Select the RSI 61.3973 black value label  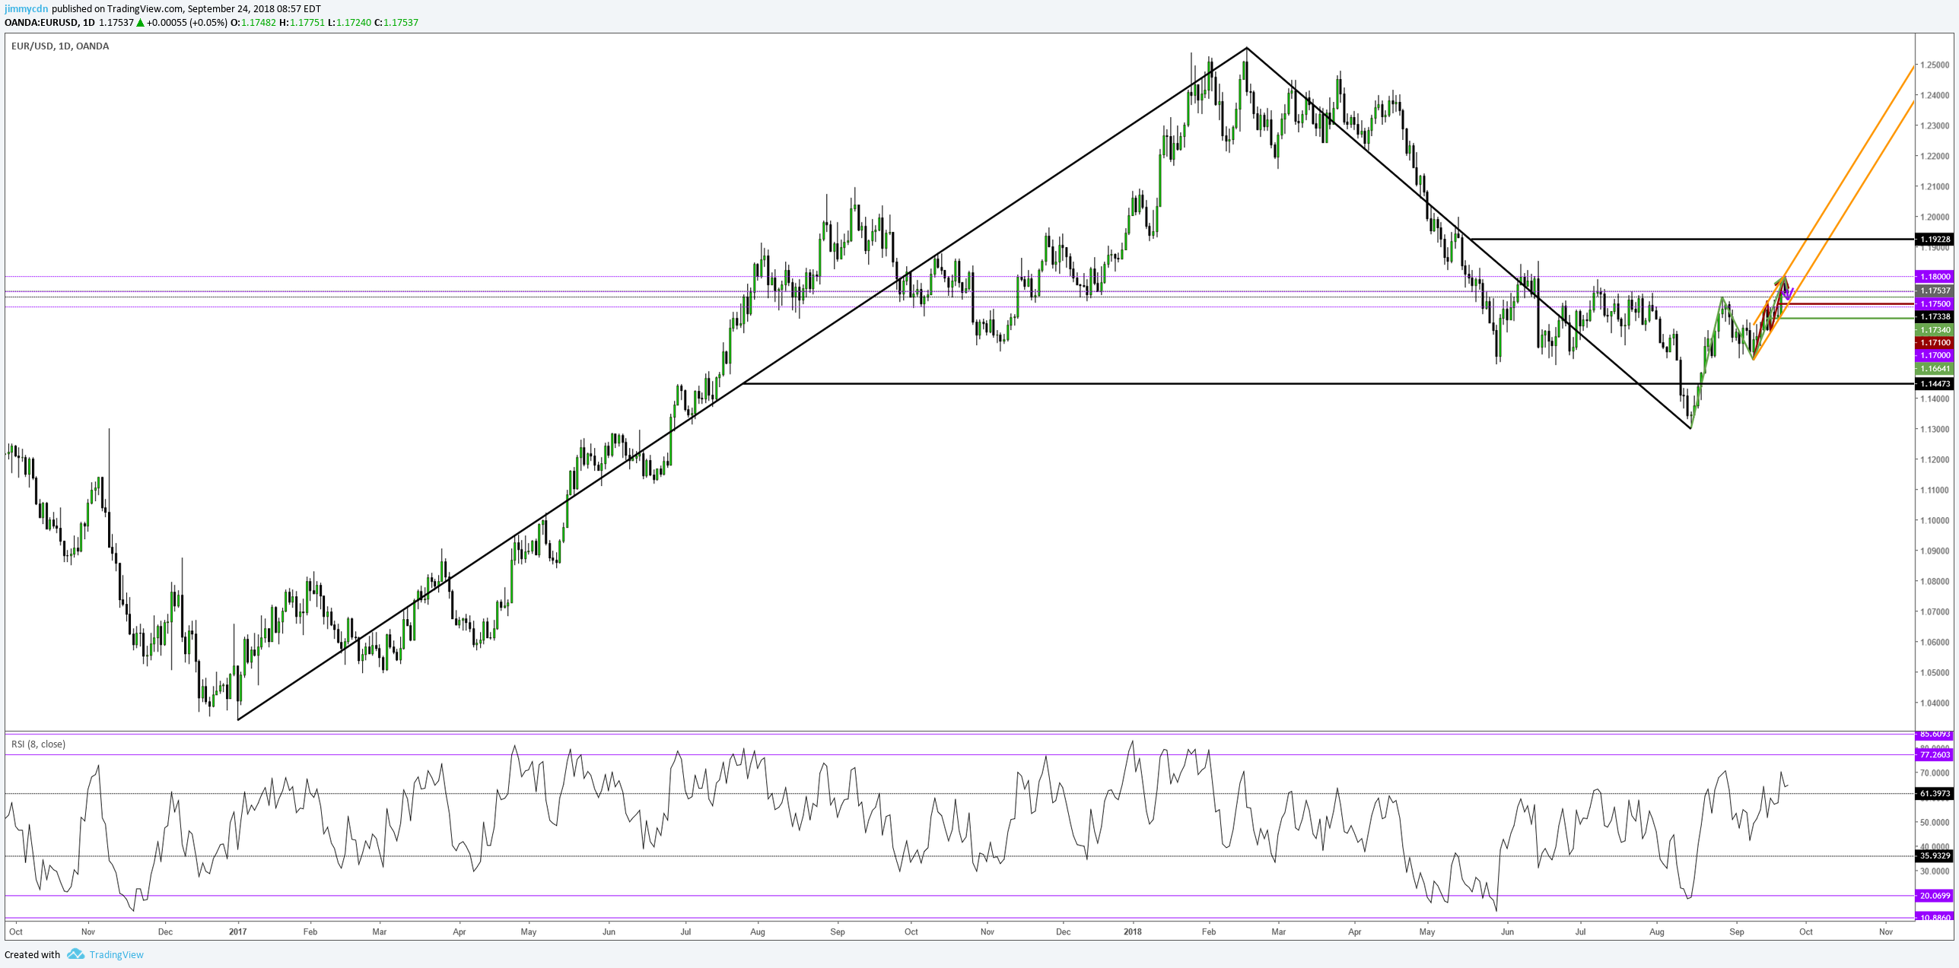click(1934, 793)
